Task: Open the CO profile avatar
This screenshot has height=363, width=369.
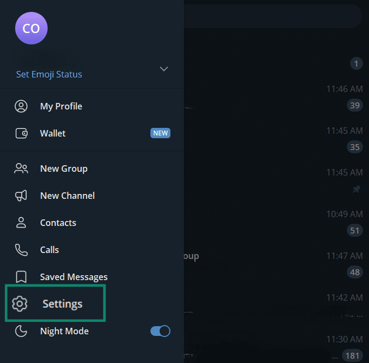Action: click(31, 28)
